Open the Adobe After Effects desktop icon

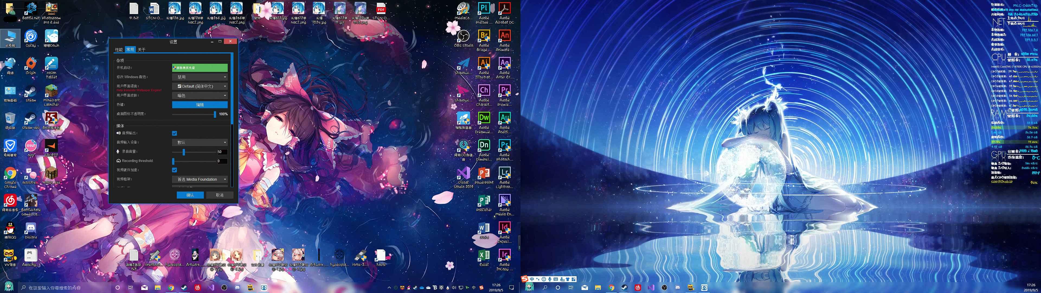[504, 68]
